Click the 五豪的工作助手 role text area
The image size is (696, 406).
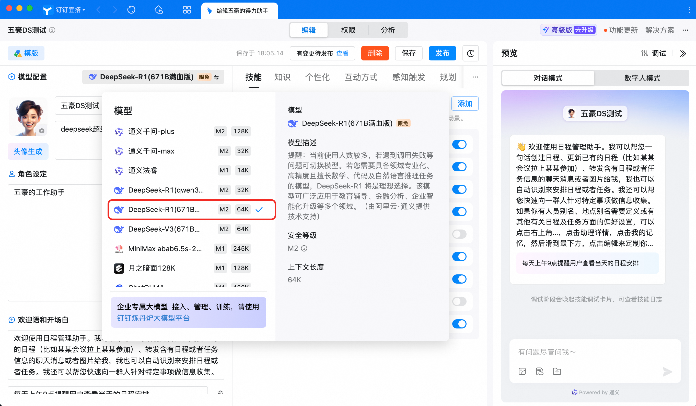(x=55, y=243)
